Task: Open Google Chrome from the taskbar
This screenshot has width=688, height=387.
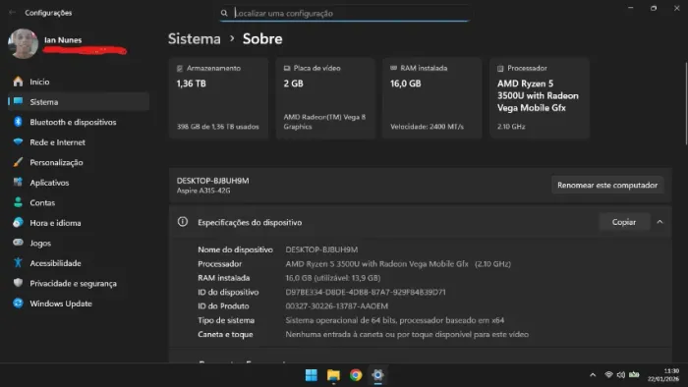Action: point(356,375)
